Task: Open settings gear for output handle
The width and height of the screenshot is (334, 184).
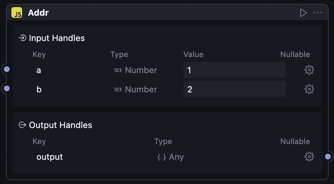Action: (x=309, y=157)
